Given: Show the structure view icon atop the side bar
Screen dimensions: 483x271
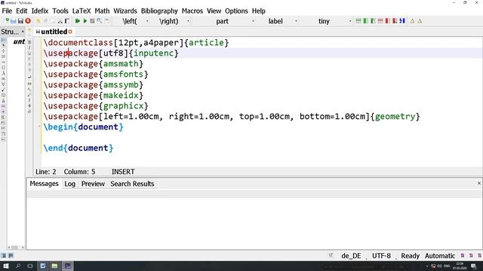Looking at the screenshot, I should coord(3,40).
